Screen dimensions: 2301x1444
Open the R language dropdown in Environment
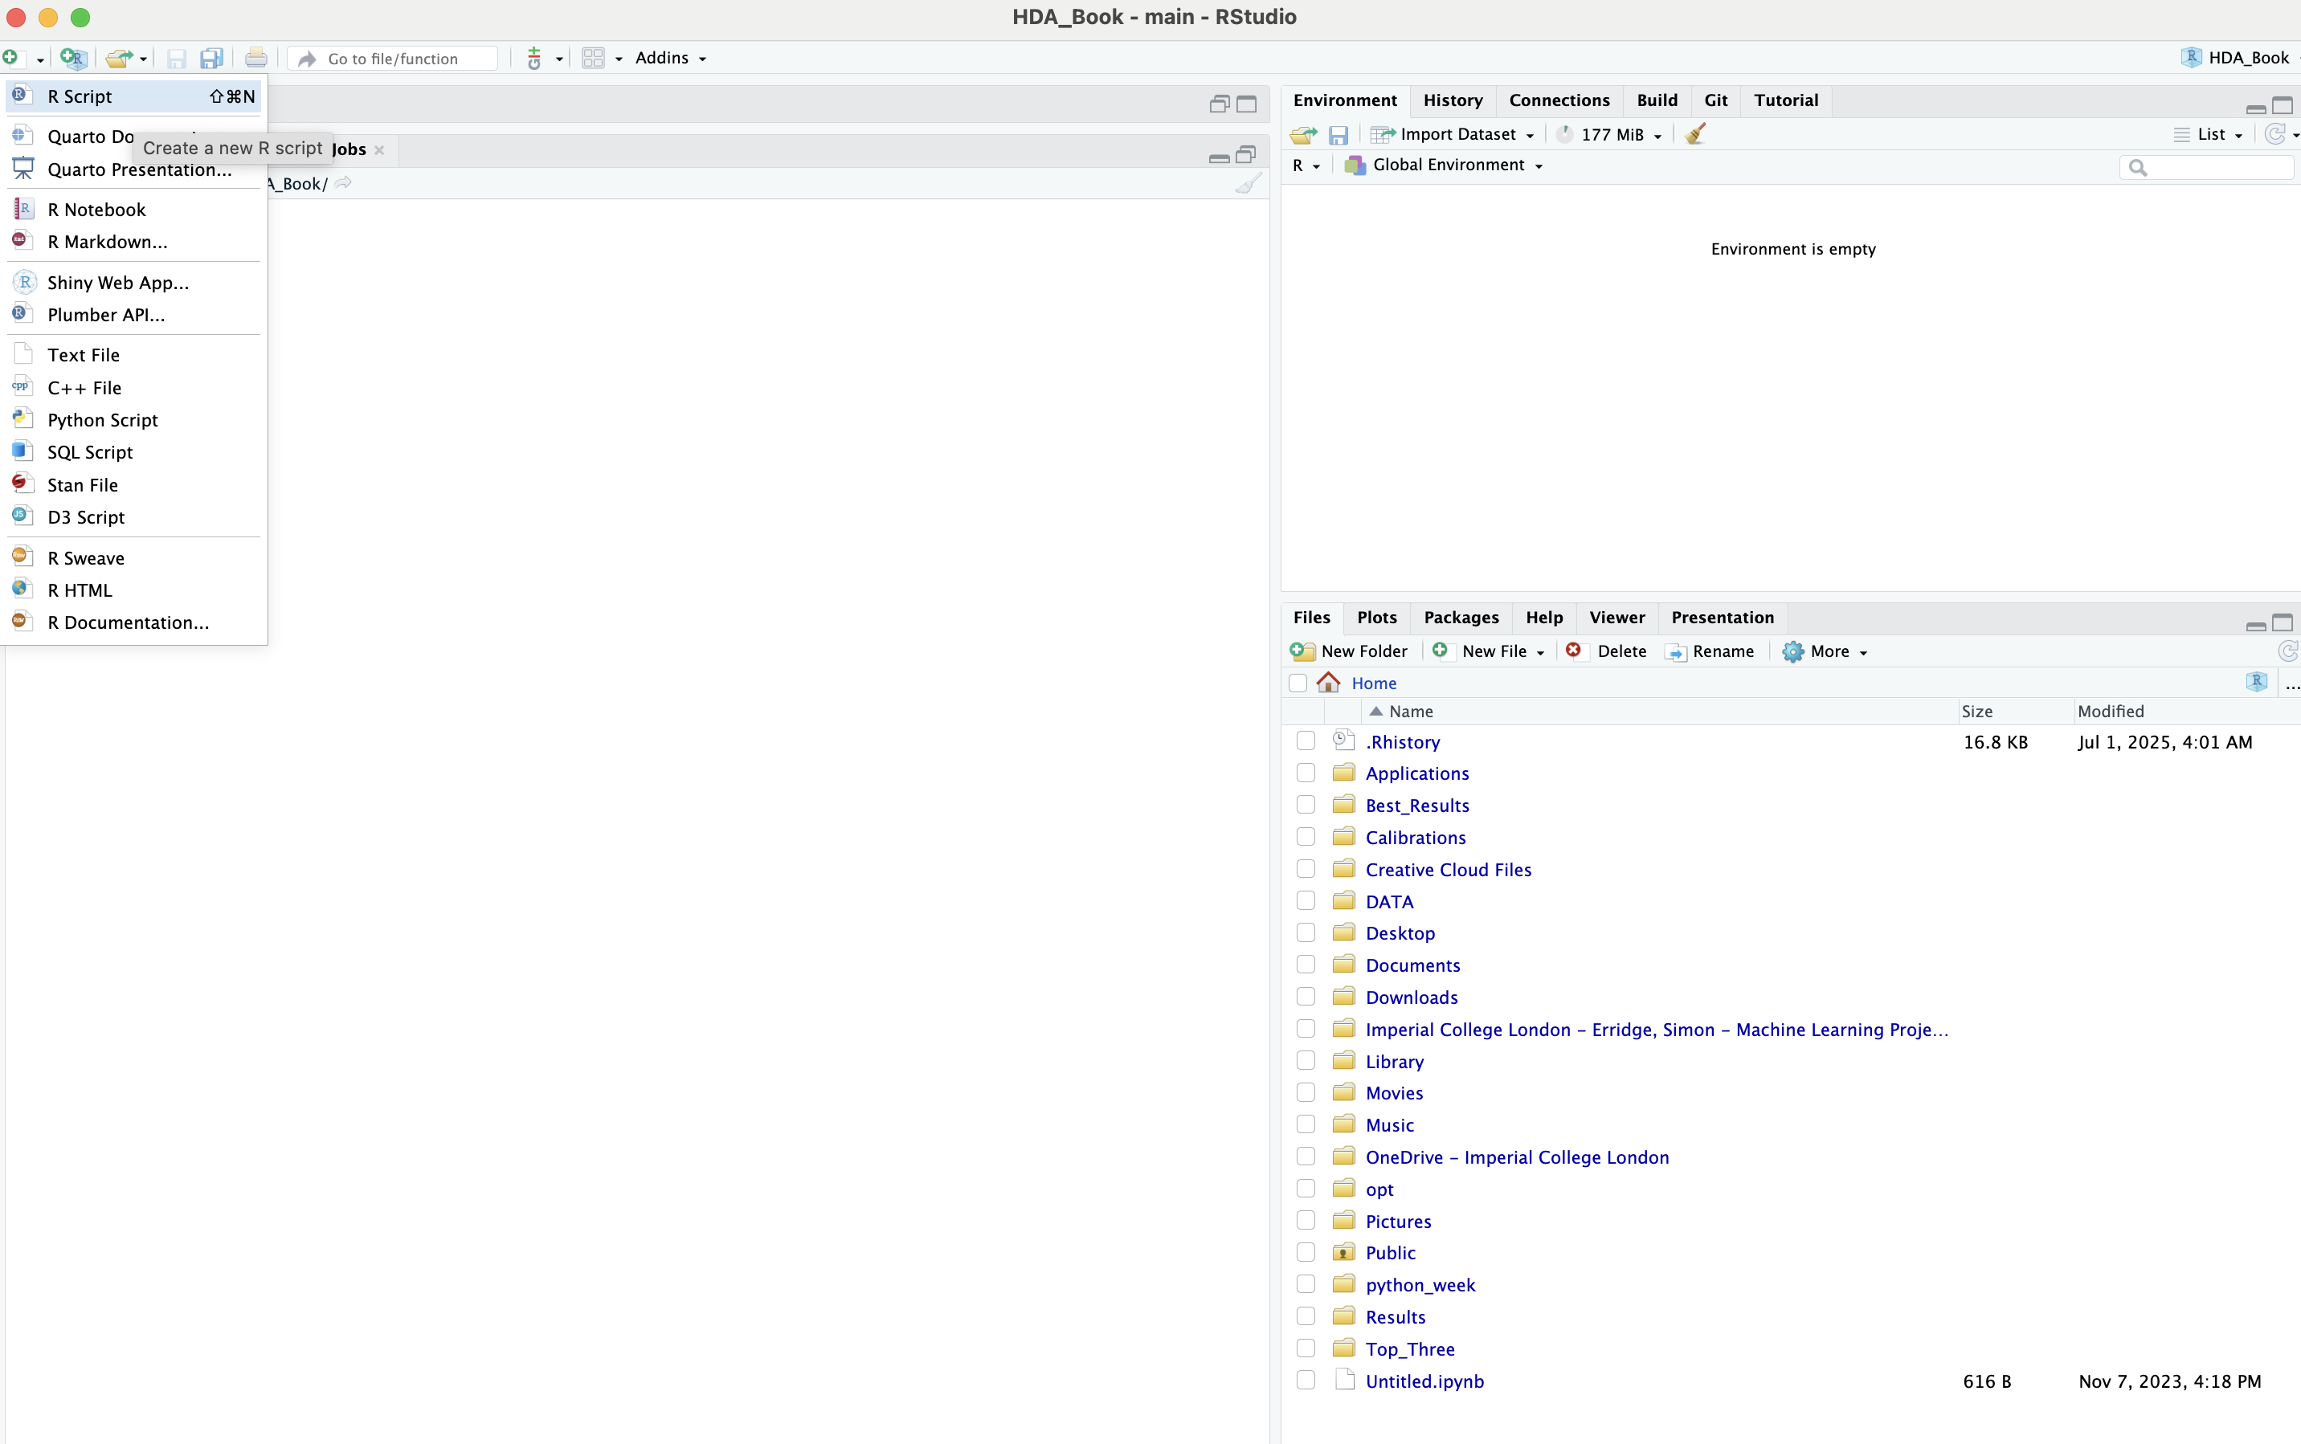pos(1306,165)
